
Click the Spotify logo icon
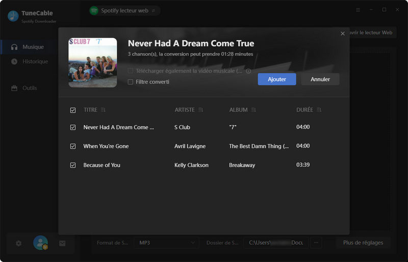[94, 10]
